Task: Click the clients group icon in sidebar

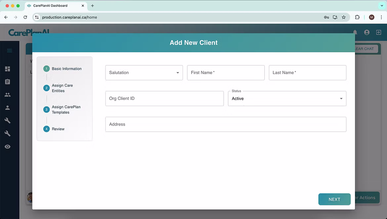Action: point(7,94)
